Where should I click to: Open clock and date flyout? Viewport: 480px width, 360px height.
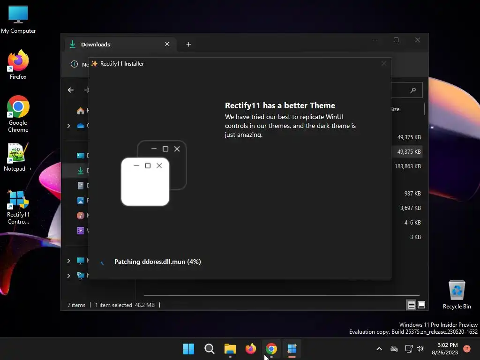click(445, 349)
